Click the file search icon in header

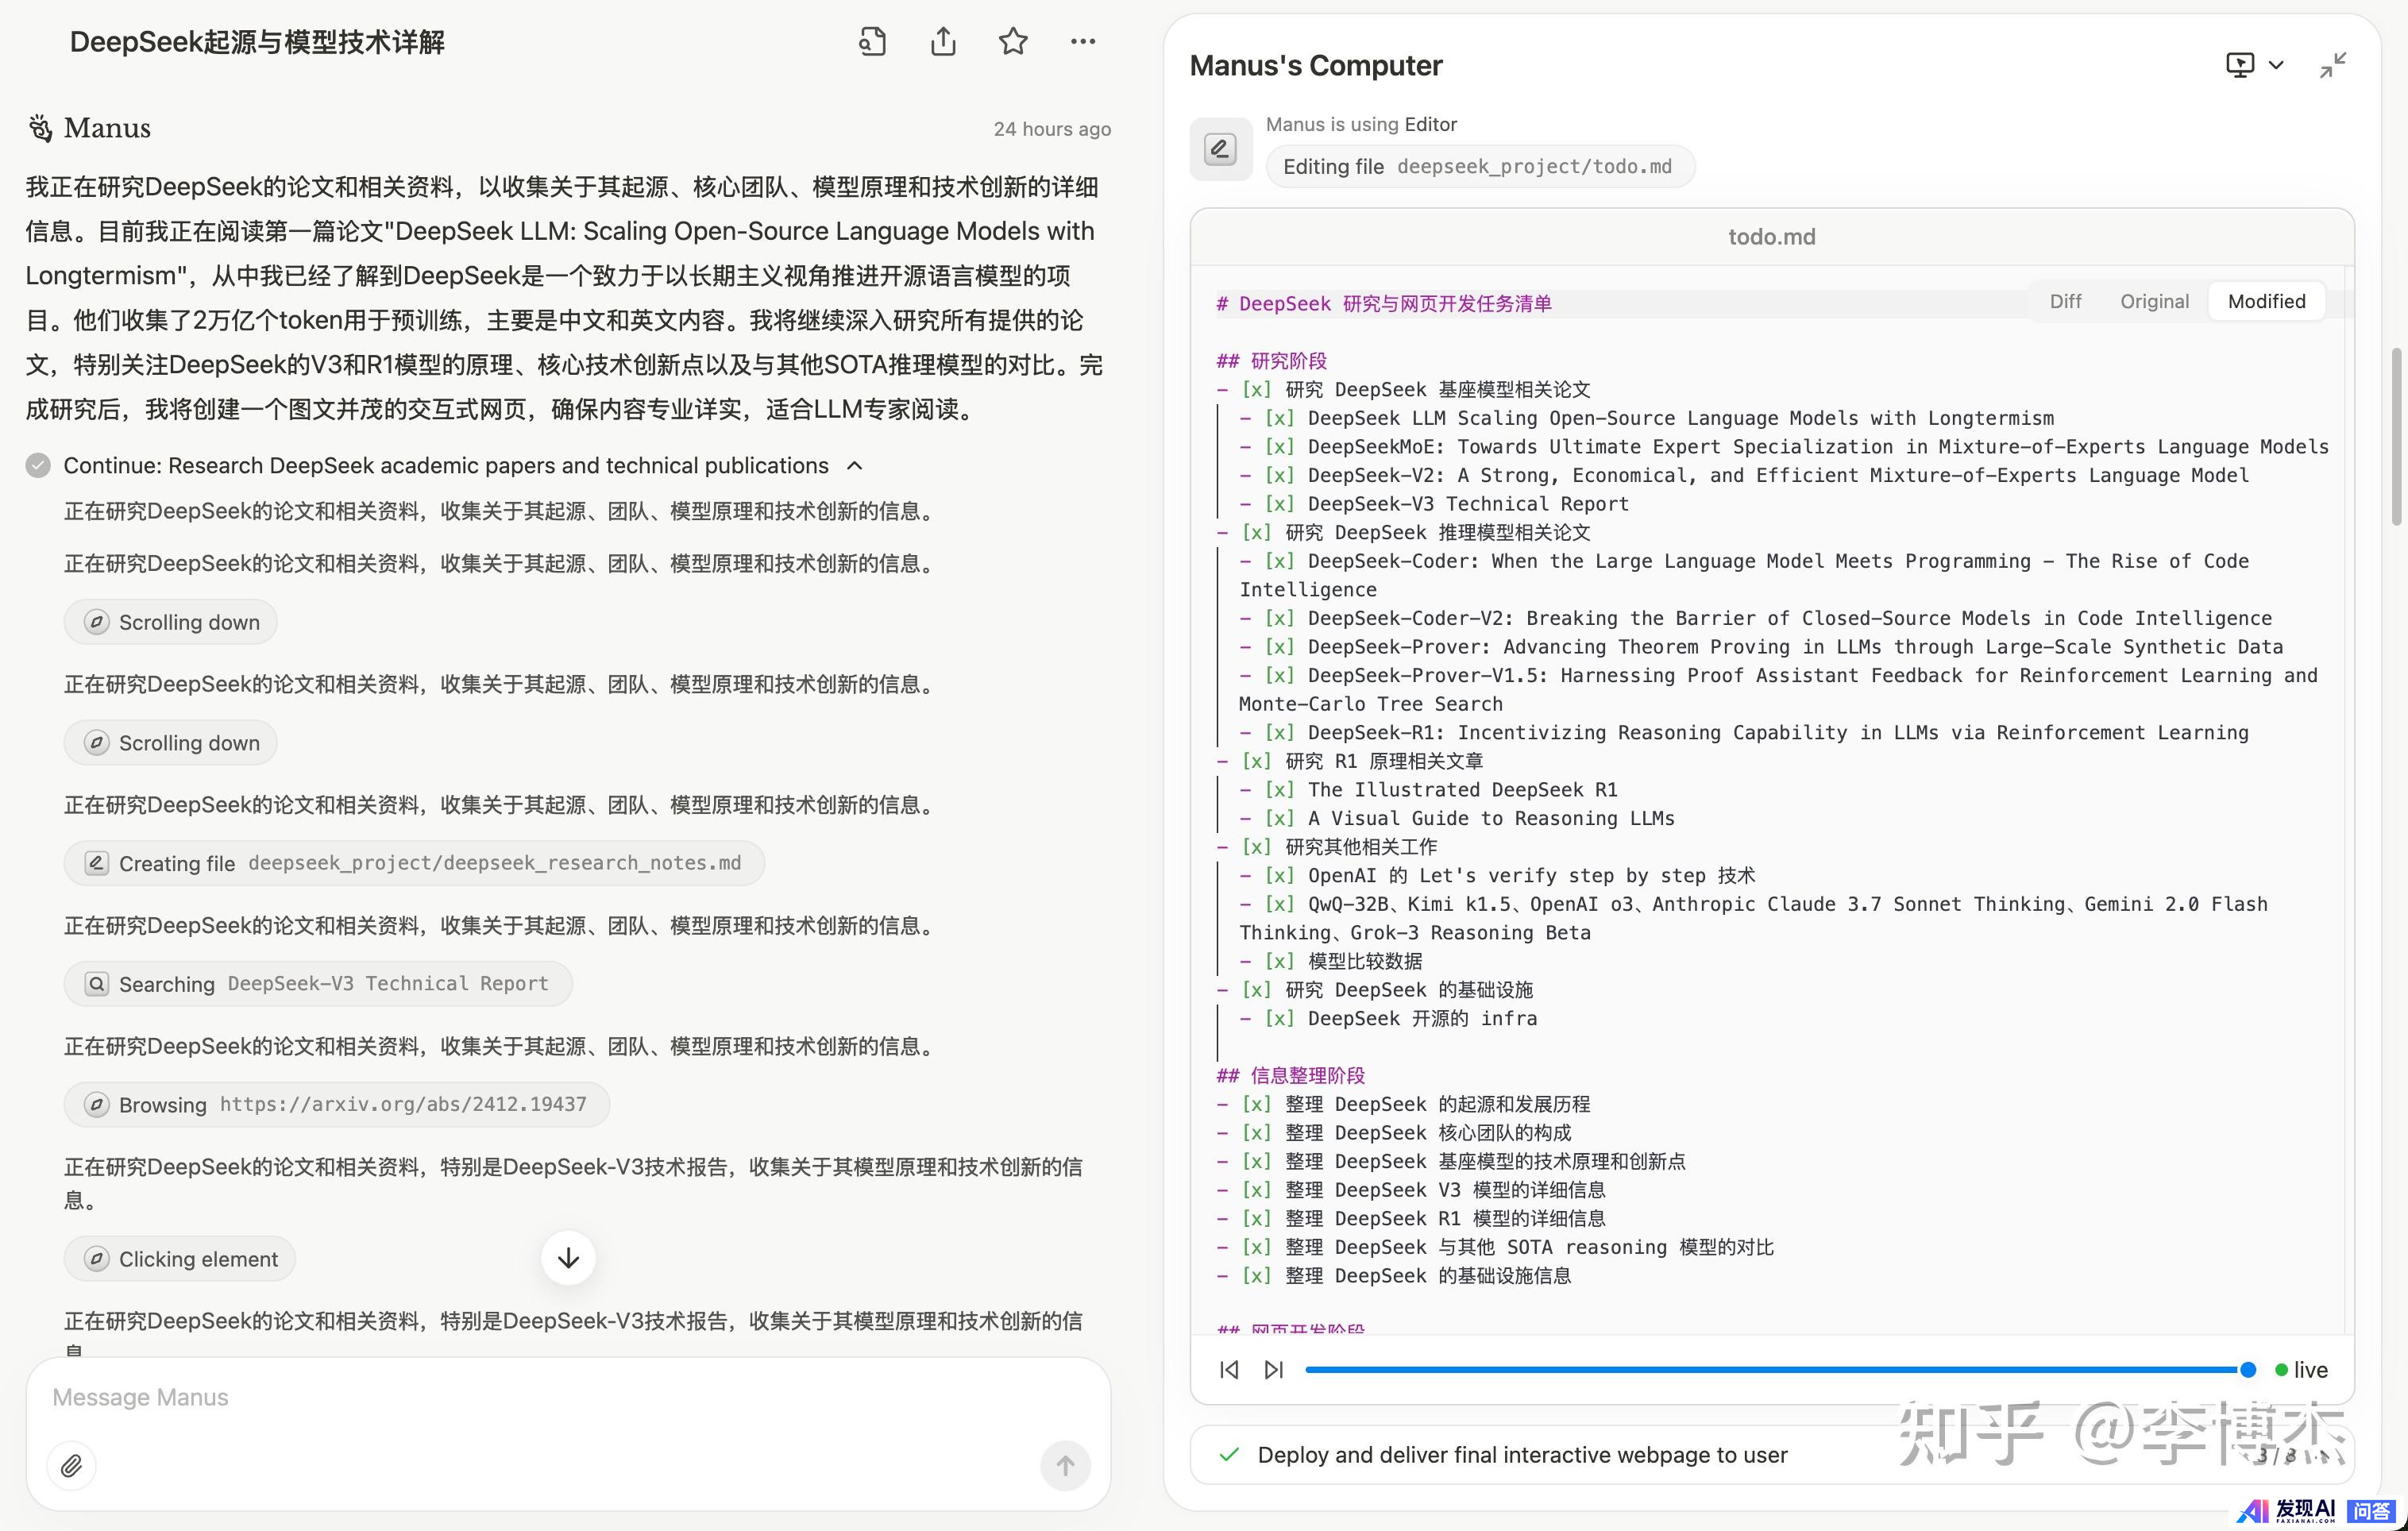872,42
